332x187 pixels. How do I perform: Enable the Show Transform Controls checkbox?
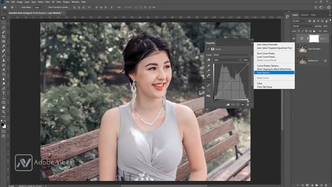(x=47, y=7)
